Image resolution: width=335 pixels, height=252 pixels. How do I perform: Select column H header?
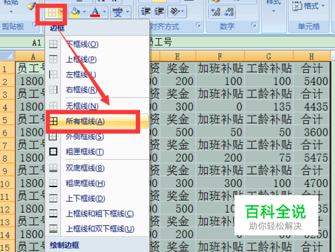coord(312,56)
